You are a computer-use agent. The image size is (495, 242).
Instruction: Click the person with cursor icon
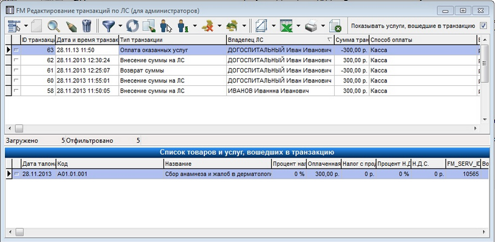pos(166,26)
